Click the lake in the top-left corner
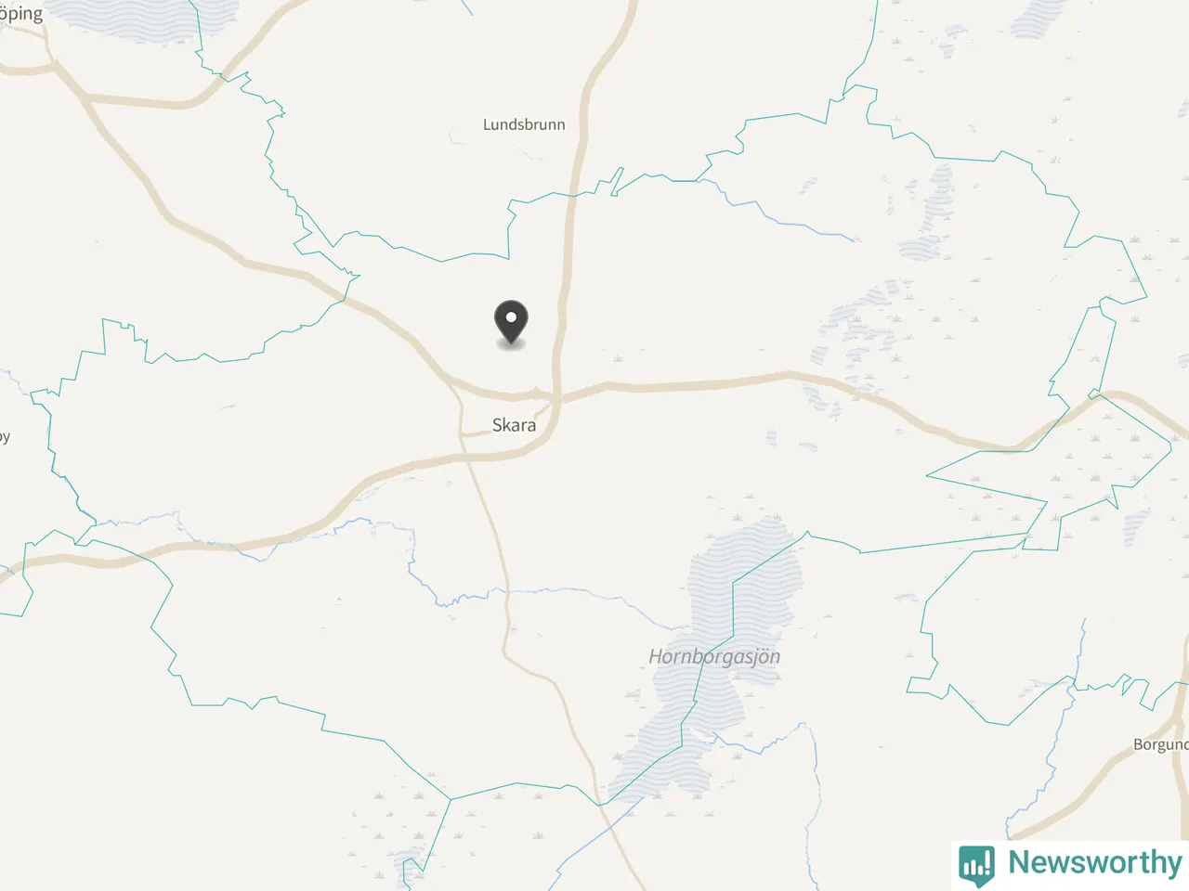Screen dimensions: 1189x891 (x=130, y=19)
